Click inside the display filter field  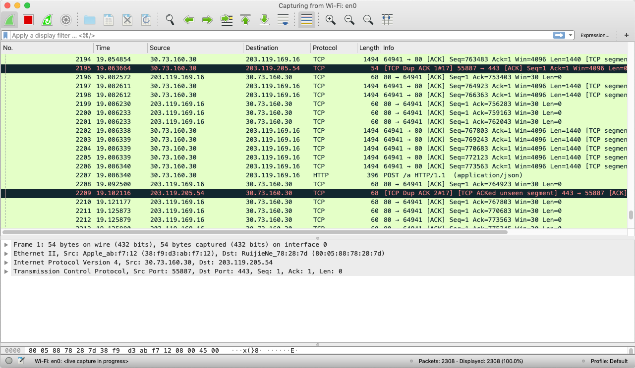pos(278,35)
